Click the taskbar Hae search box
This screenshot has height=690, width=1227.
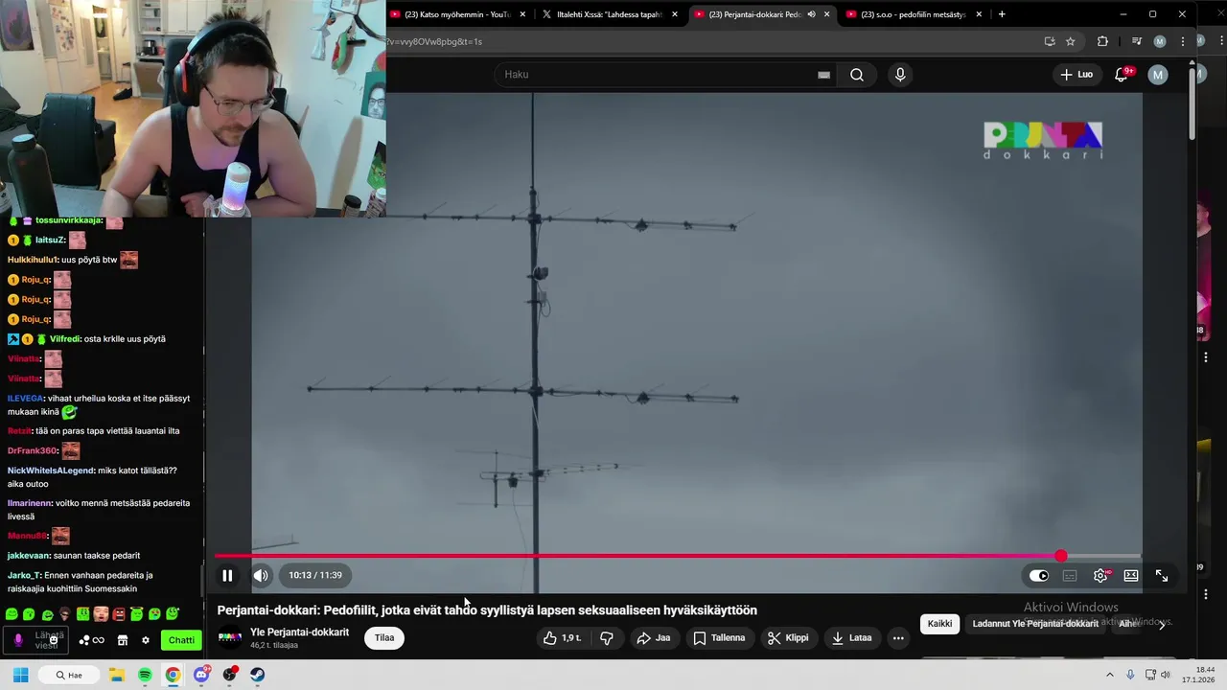70,675
